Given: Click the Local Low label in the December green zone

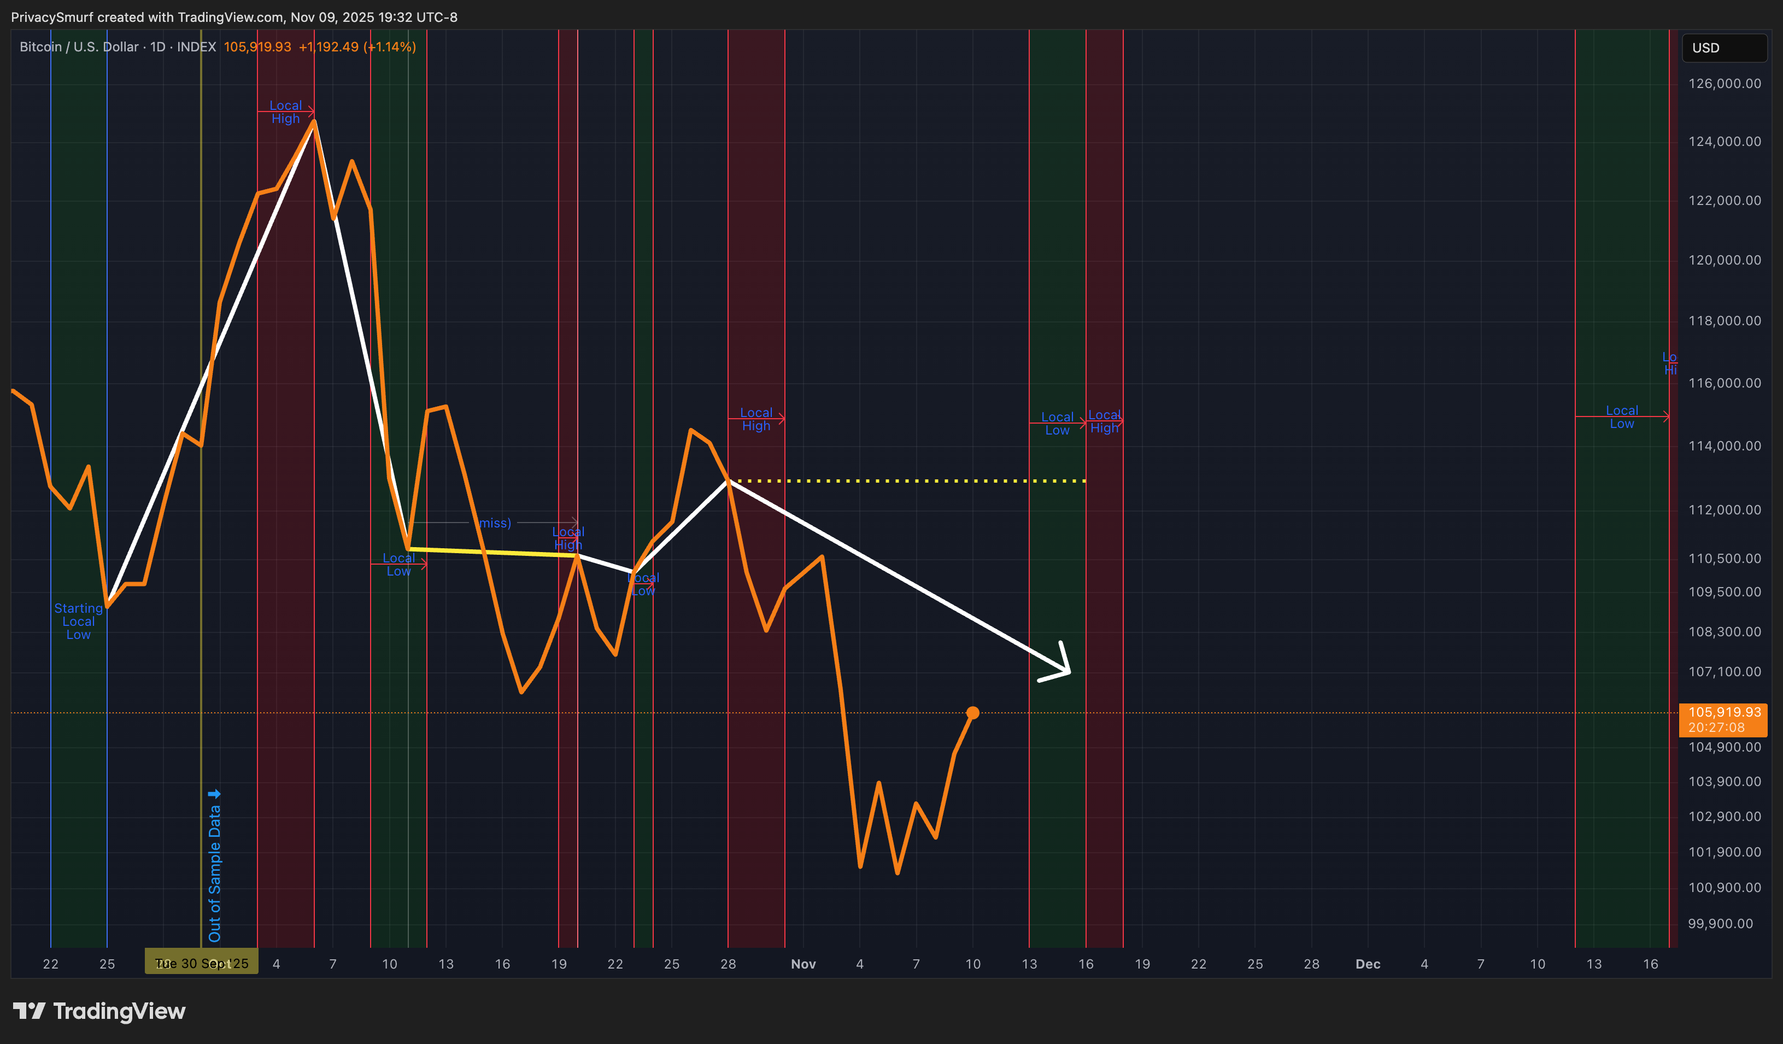Looking at the screenshot, I should point(1621,417).
